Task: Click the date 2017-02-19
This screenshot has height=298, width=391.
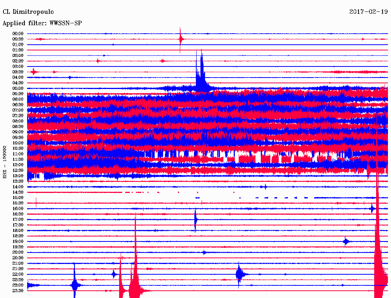Action: 368,12
